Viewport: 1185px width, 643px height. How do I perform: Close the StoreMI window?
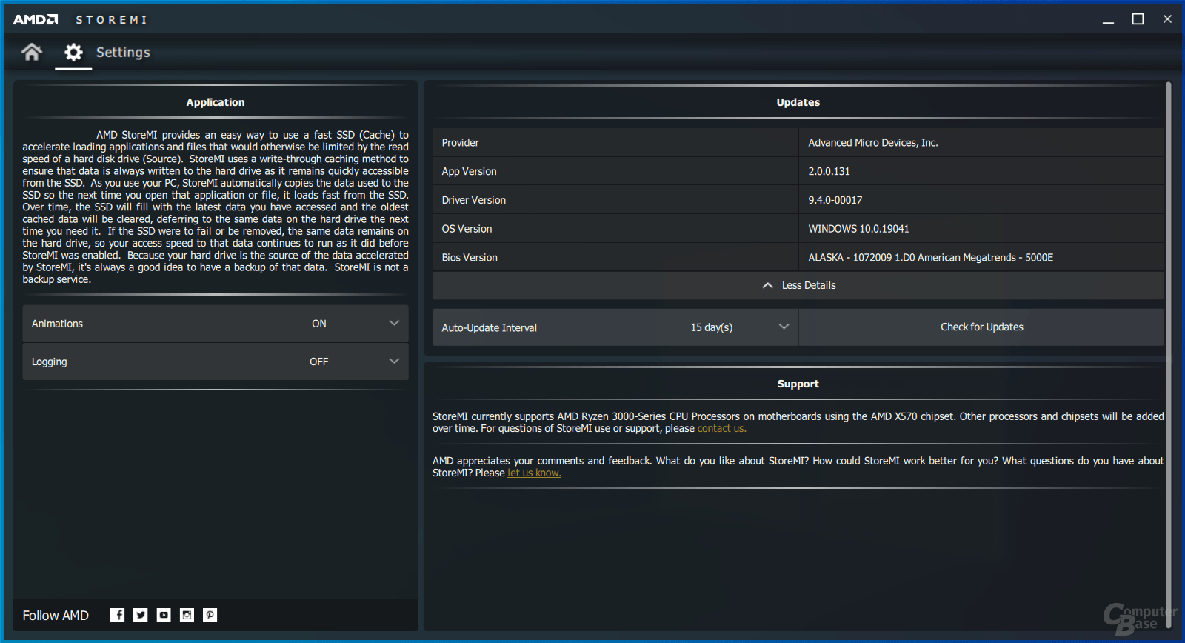point(1167,19)
